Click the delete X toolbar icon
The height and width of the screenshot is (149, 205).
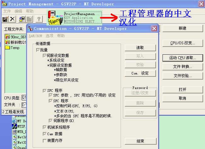tap(13, 19)
